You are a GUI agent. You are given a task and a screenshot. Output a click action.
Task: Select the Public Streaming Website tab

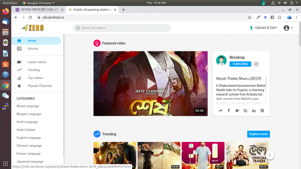tap(92, 10)
